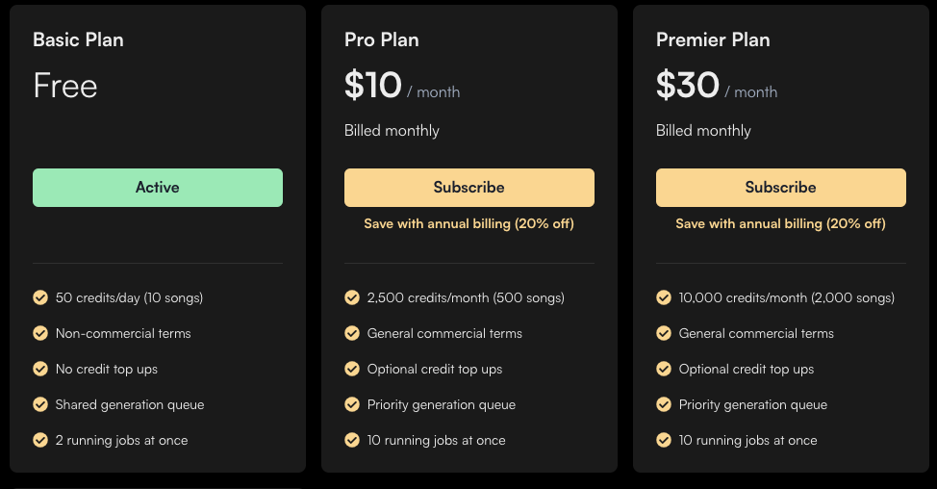937x489 pixels.
Task: Click the Premier Plan heading
Action: tap(713, 40)
